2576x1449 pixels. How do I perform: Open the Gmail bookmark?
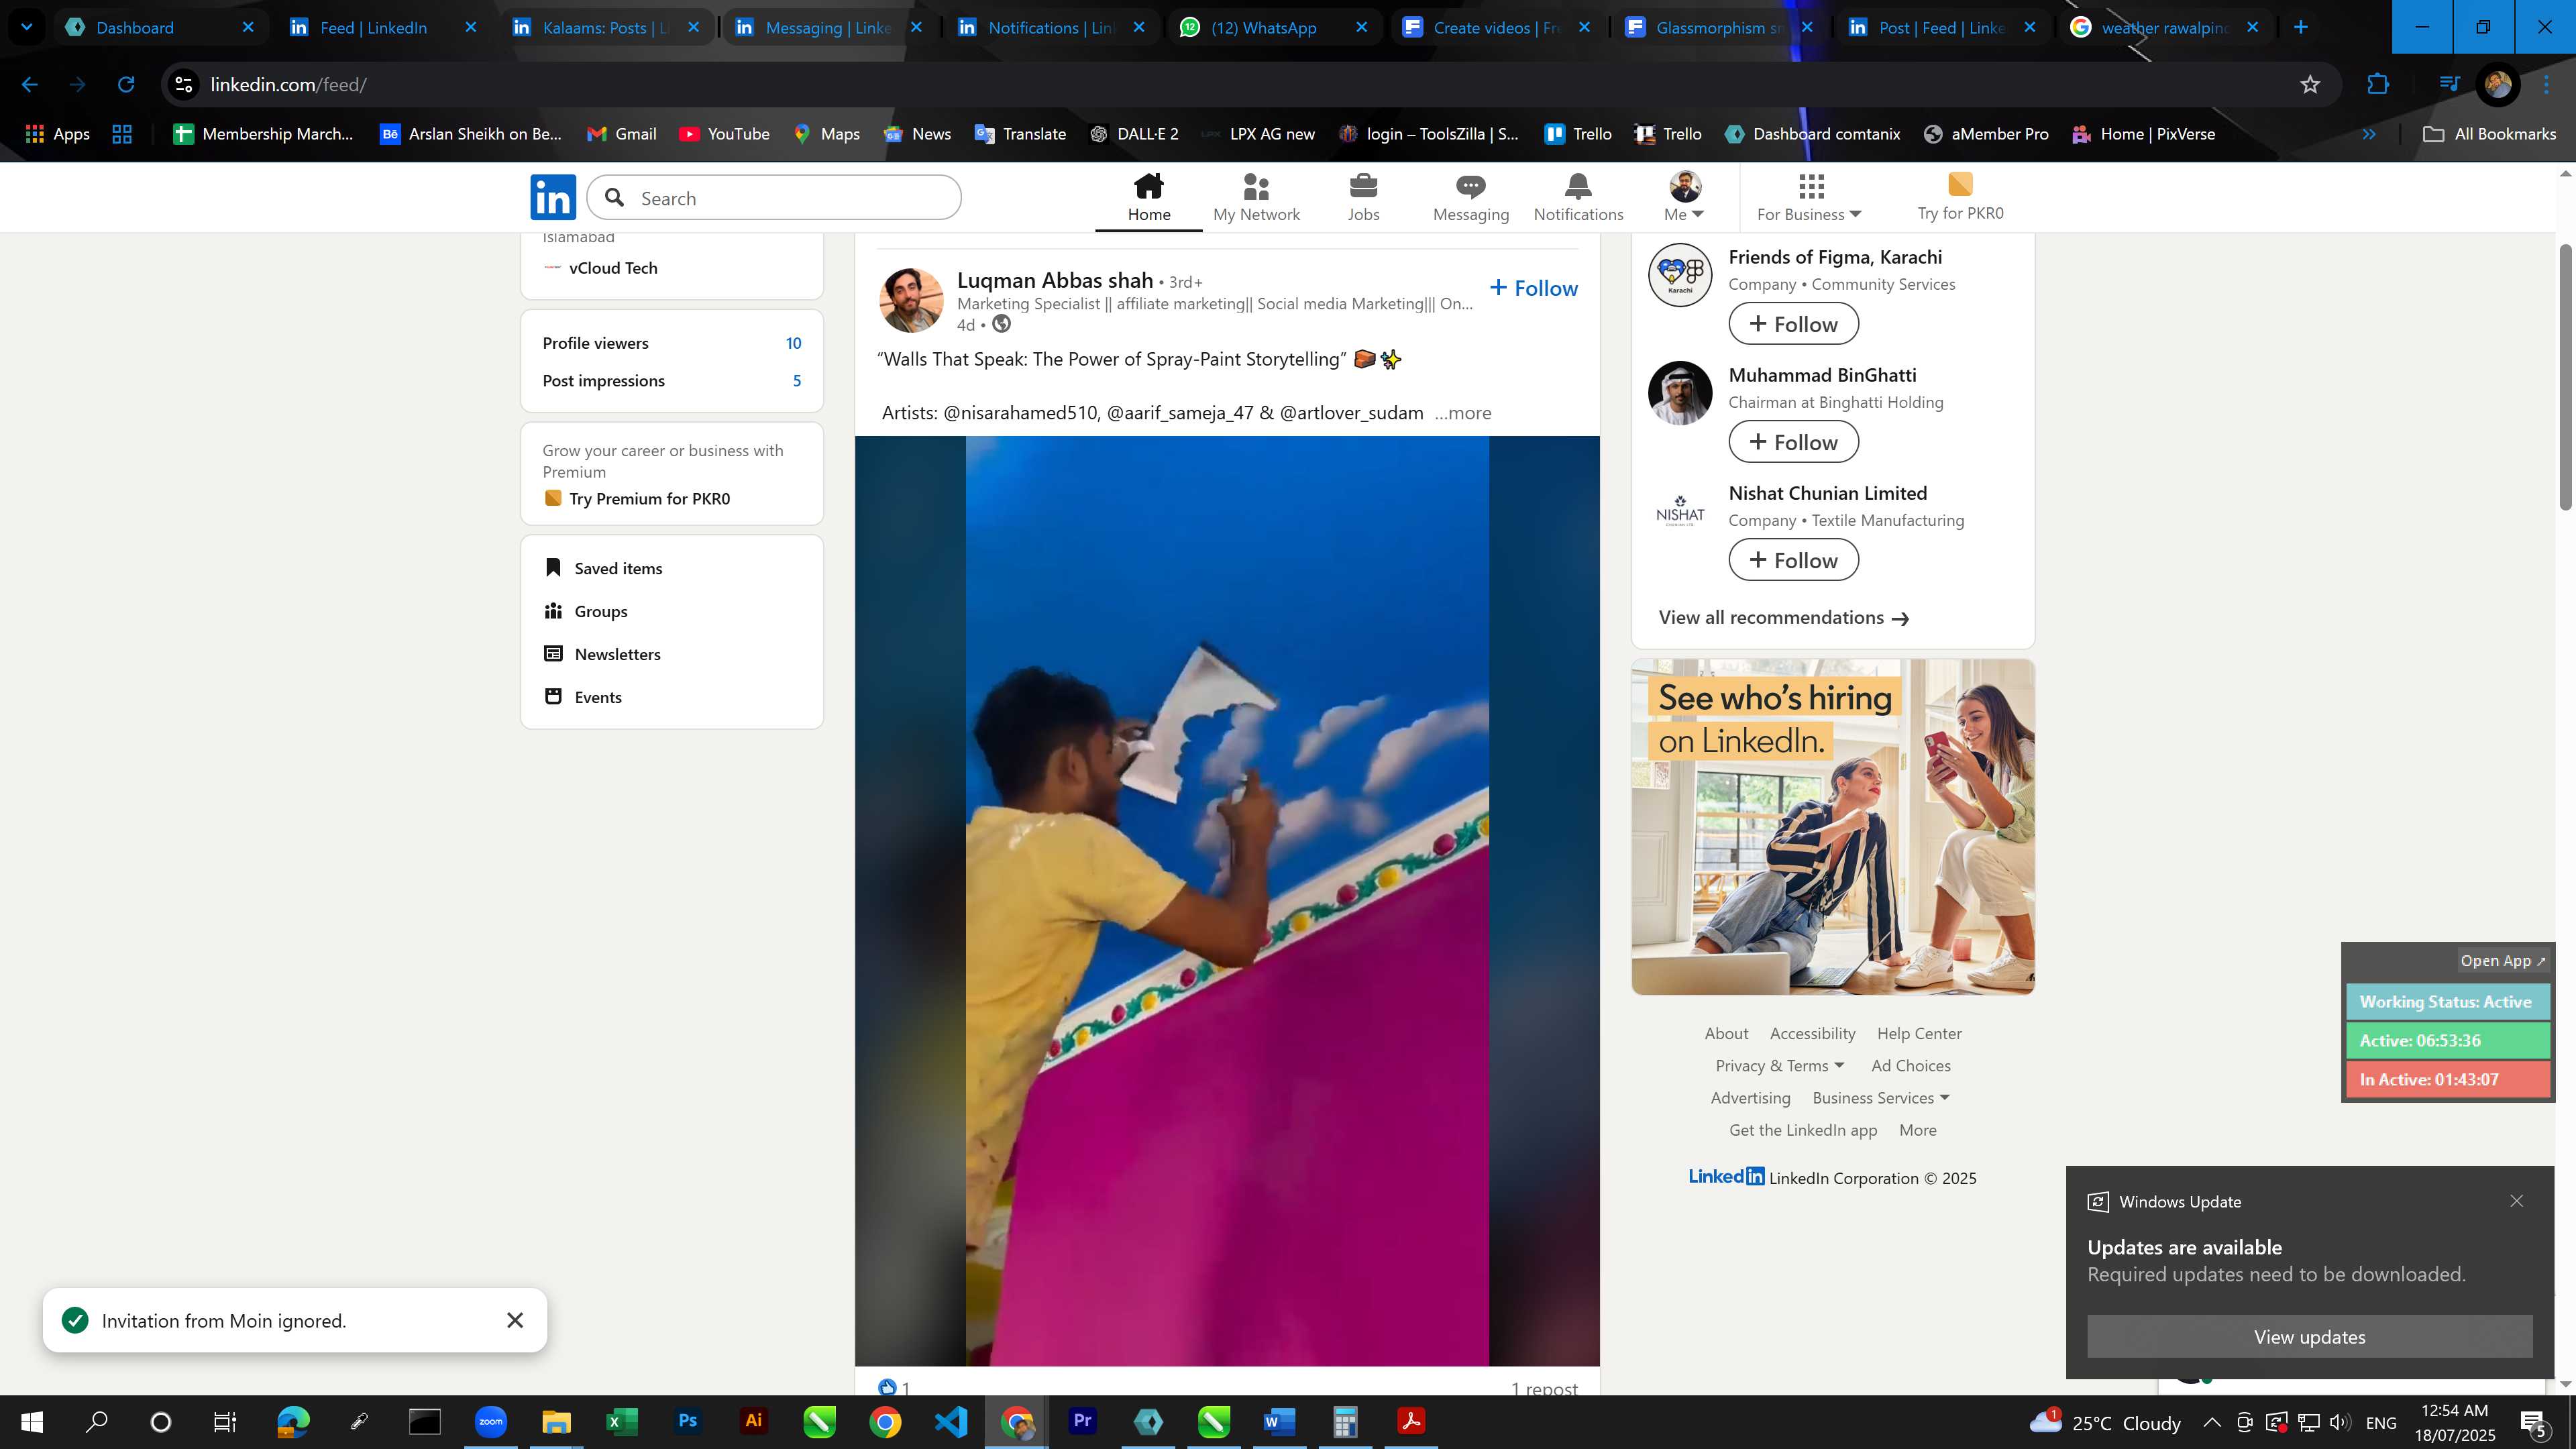point(621,134)
